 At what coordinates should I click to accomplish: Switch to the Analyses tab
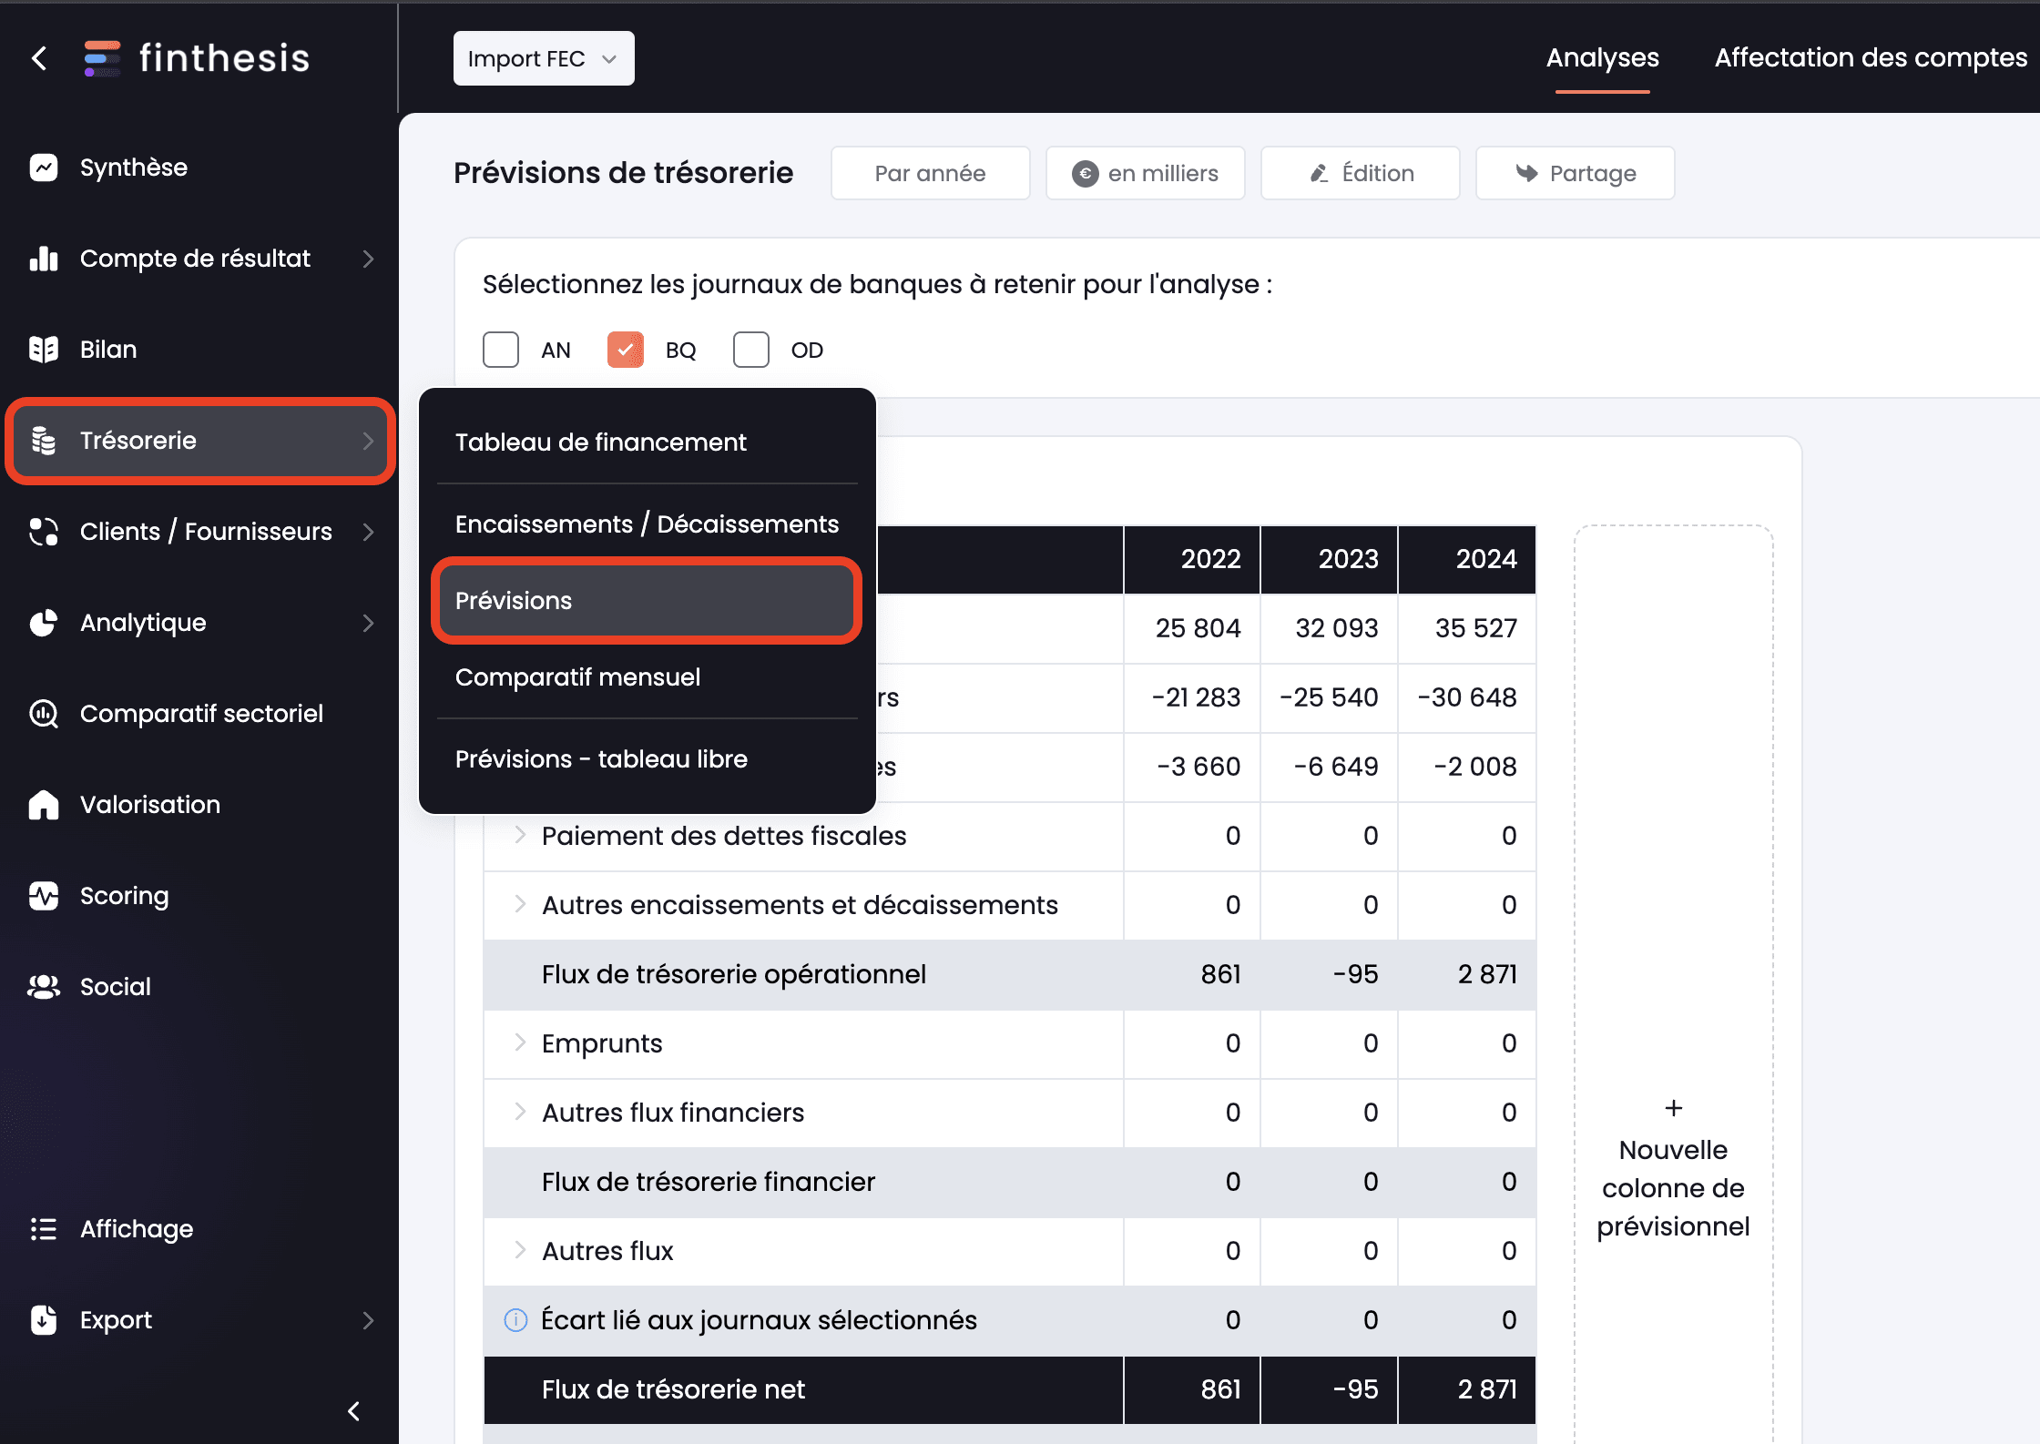(1602, 58)
